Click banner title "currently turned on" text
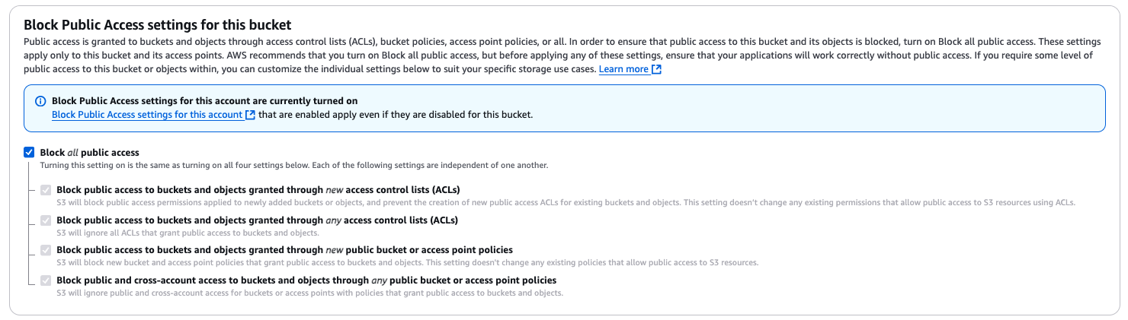The width and height of the screenshot is (1128, 320). (204, 101)
